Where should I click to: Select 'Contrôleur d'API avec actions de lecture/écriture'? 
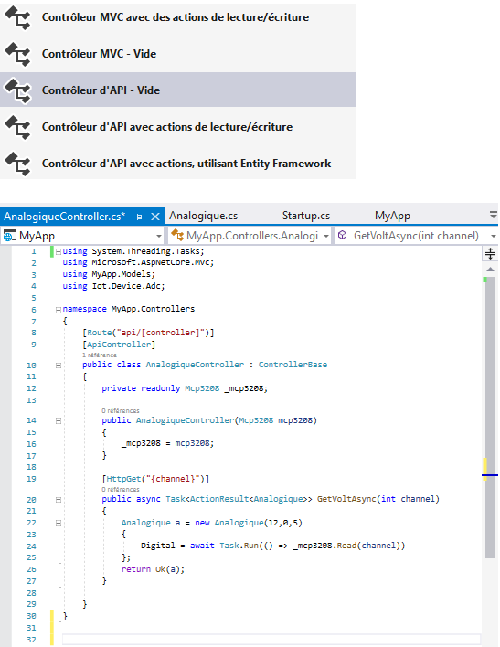pos(178,127)
